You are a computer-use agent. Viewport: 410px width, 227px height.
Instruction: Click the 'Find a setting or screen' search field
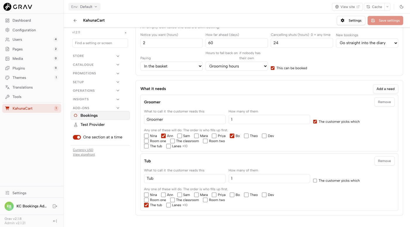coord(100,43)
